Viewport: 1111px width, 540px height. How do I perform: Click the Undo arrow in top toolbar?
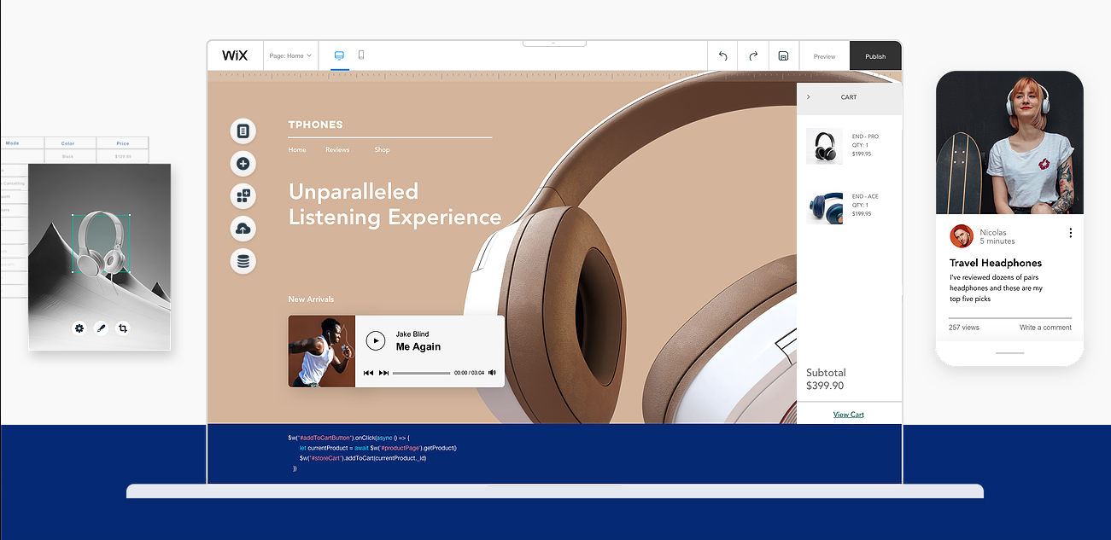pyautogui.click(x=722, y=56)
